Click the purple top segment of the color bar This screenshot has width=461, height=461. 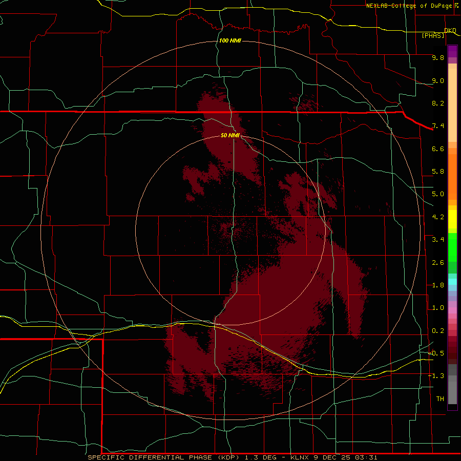point(452,51)
